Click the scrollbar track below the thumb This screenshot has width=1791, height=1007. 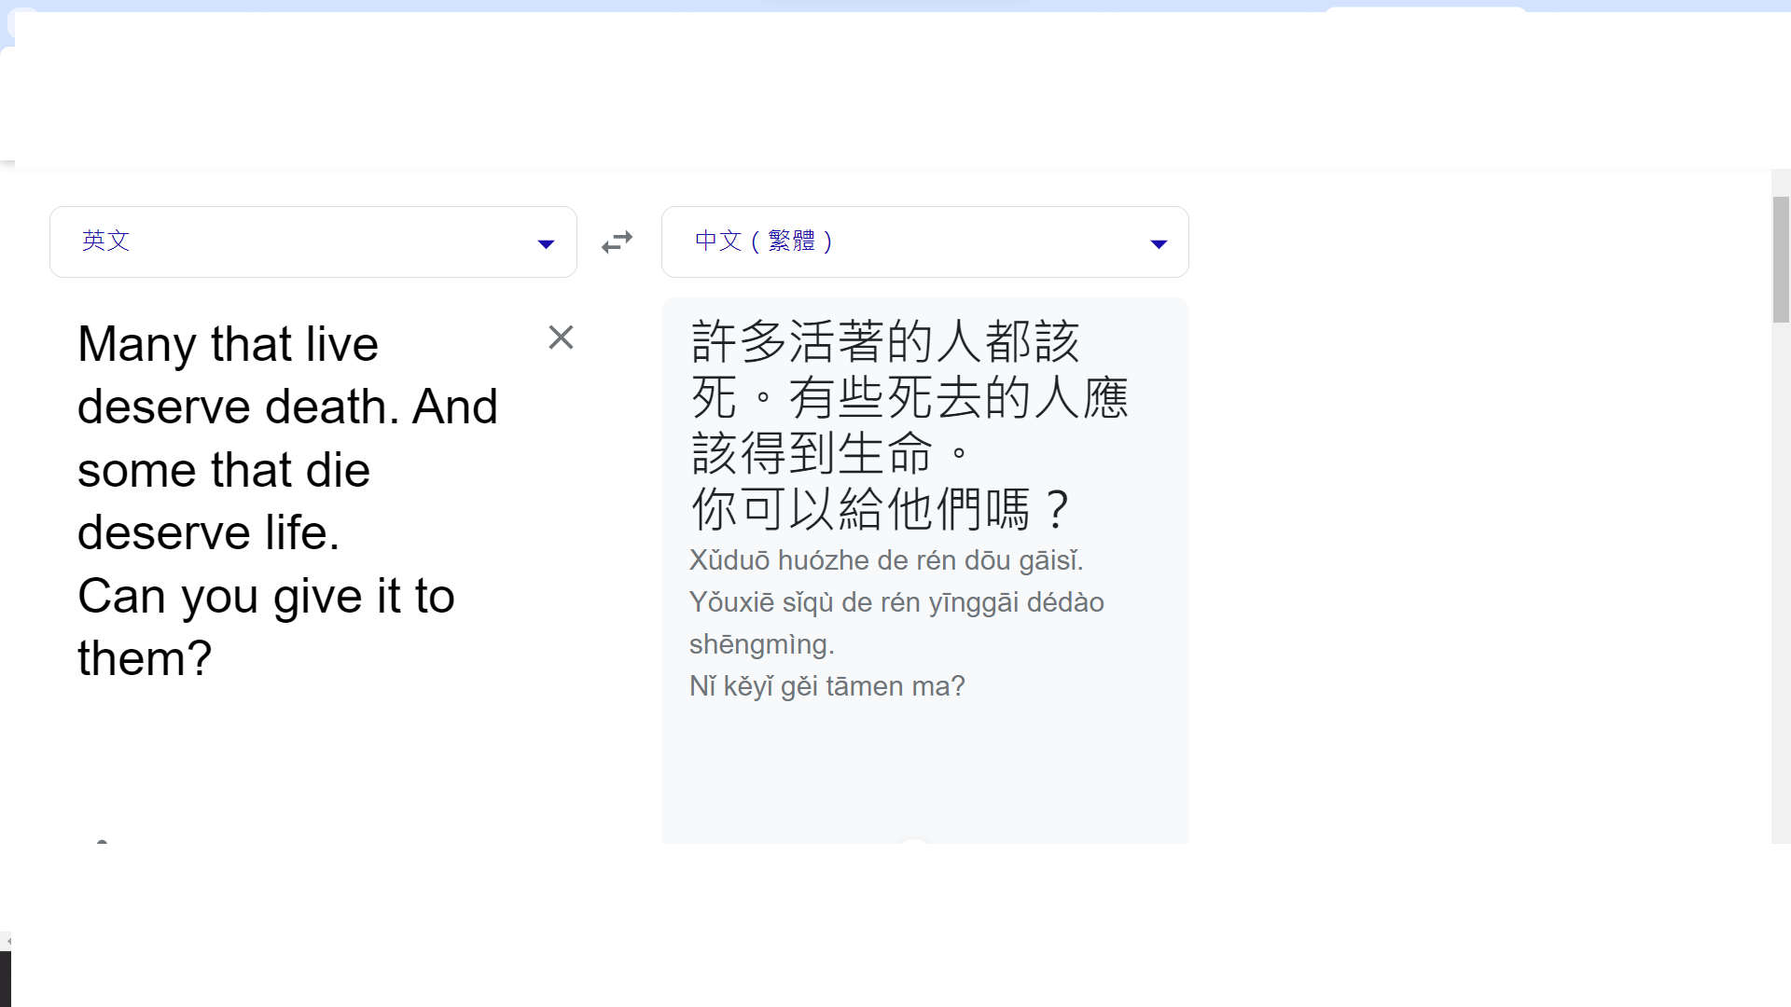(x=1781, y=578)
